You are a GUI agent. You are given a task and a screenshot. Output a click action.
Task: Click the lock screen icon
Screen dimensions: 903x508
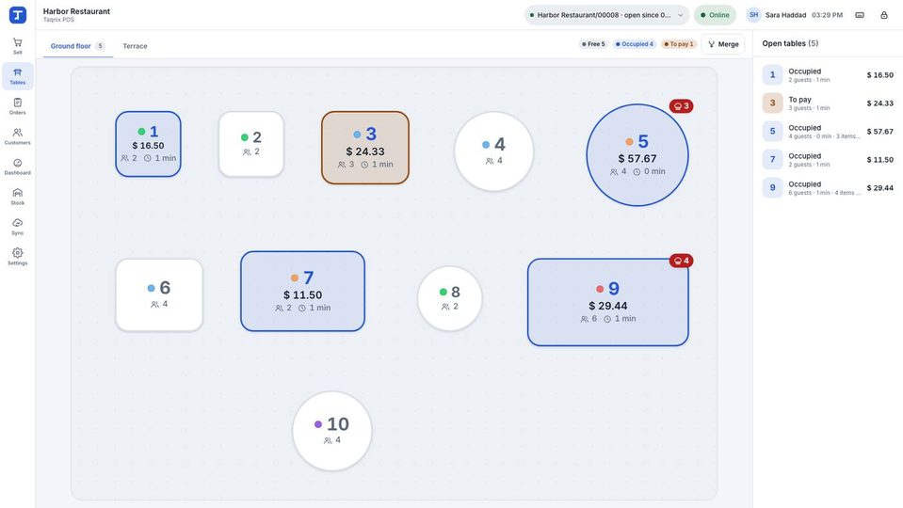coord(884,15)
